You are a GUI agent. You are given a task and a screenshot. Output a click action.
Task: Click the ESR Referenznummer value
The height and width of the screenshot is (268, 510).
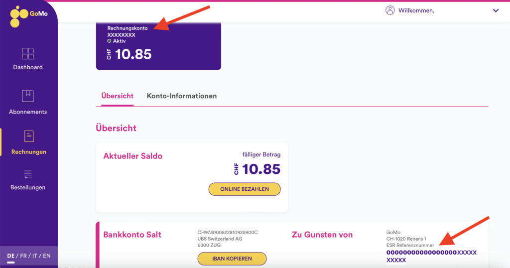[x=431, y=256]
